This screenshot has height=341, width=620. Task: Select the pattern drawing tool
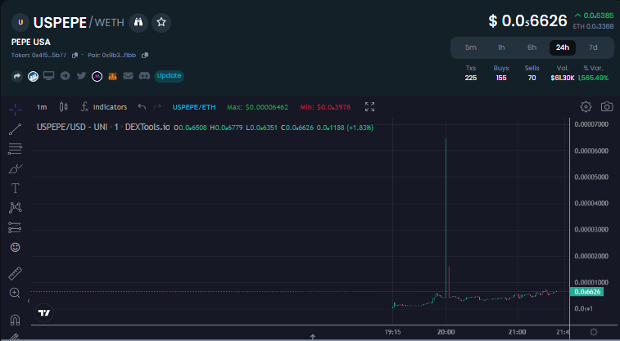click(15, 208)
